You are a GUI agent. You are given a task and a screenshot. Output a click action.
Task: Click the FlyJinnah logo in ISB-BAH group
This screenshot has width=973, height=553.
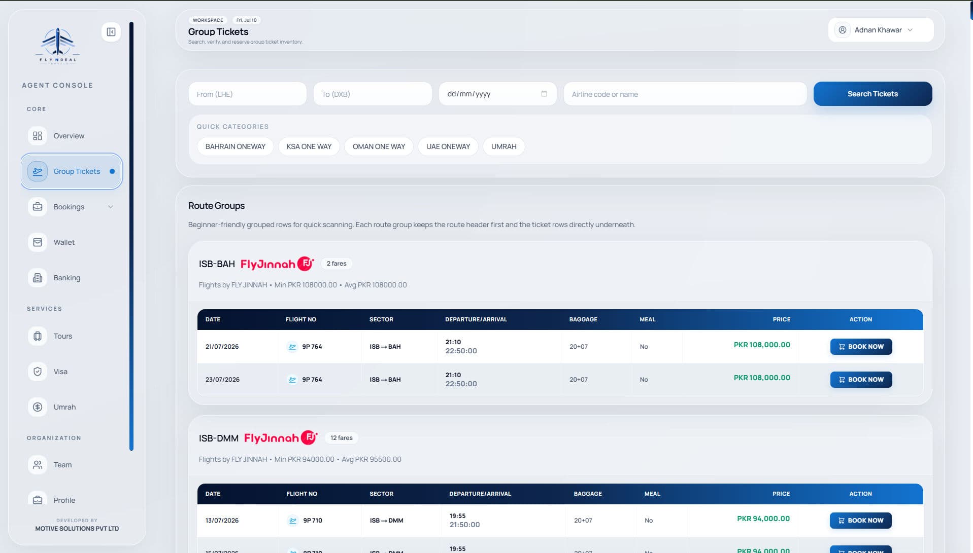pos(277,264)
